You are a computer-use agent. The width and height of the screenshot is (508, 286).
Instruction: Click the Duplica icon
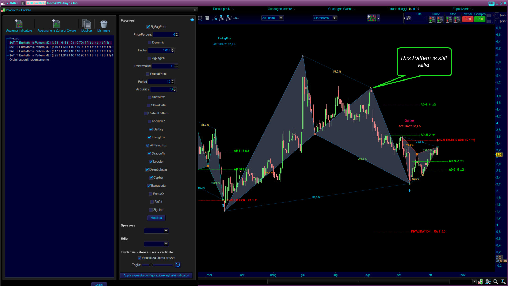click(87, 24)
